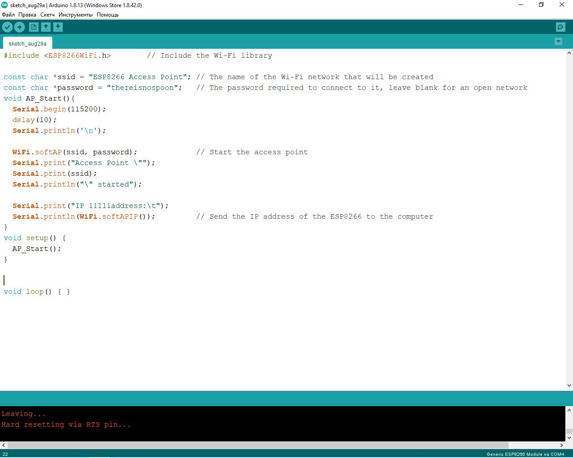The width and height of the screenshot is (573, 458).
Task: Click the Serial.println(WiFi.softAPIP()) line
Action: 84,216
